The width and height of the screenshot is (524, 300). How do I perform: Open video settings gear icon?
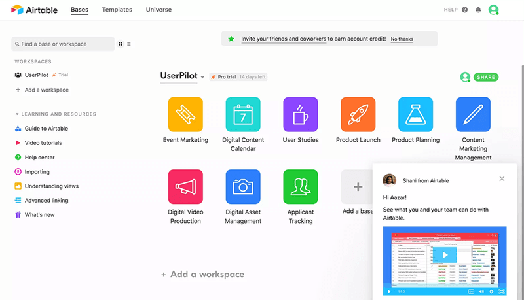pos(491,292)
